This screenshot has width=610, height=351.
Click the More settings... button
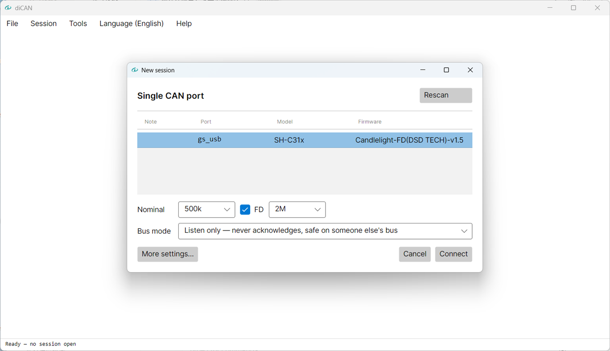coord(168,254)
